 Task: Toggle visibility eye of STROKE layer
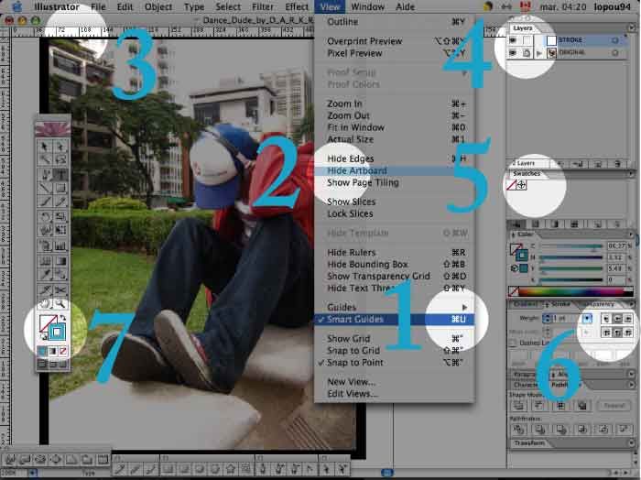point(513,40)
